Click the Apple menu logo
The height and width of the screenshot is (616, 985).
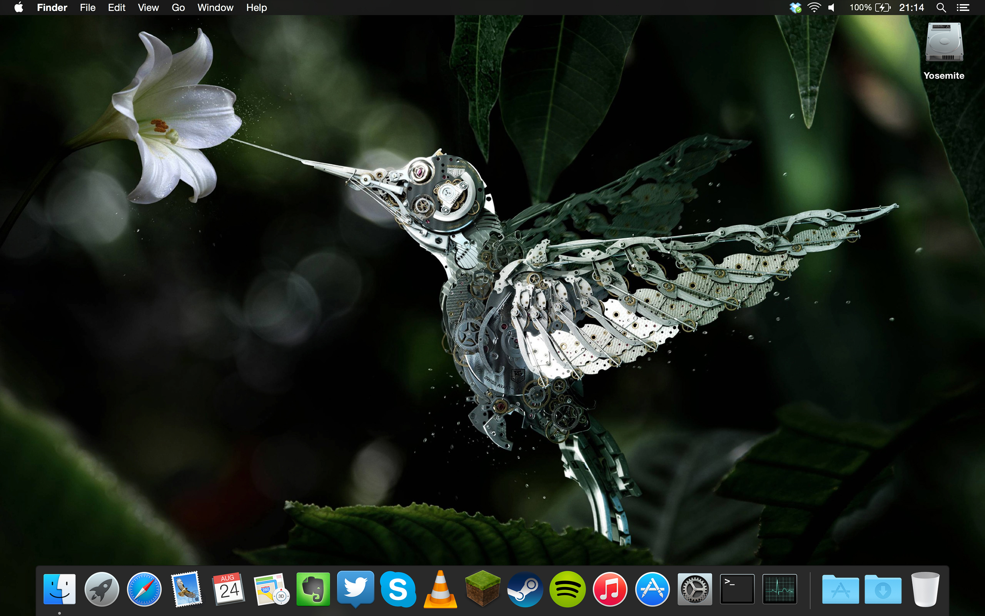(x=19, y=7)
